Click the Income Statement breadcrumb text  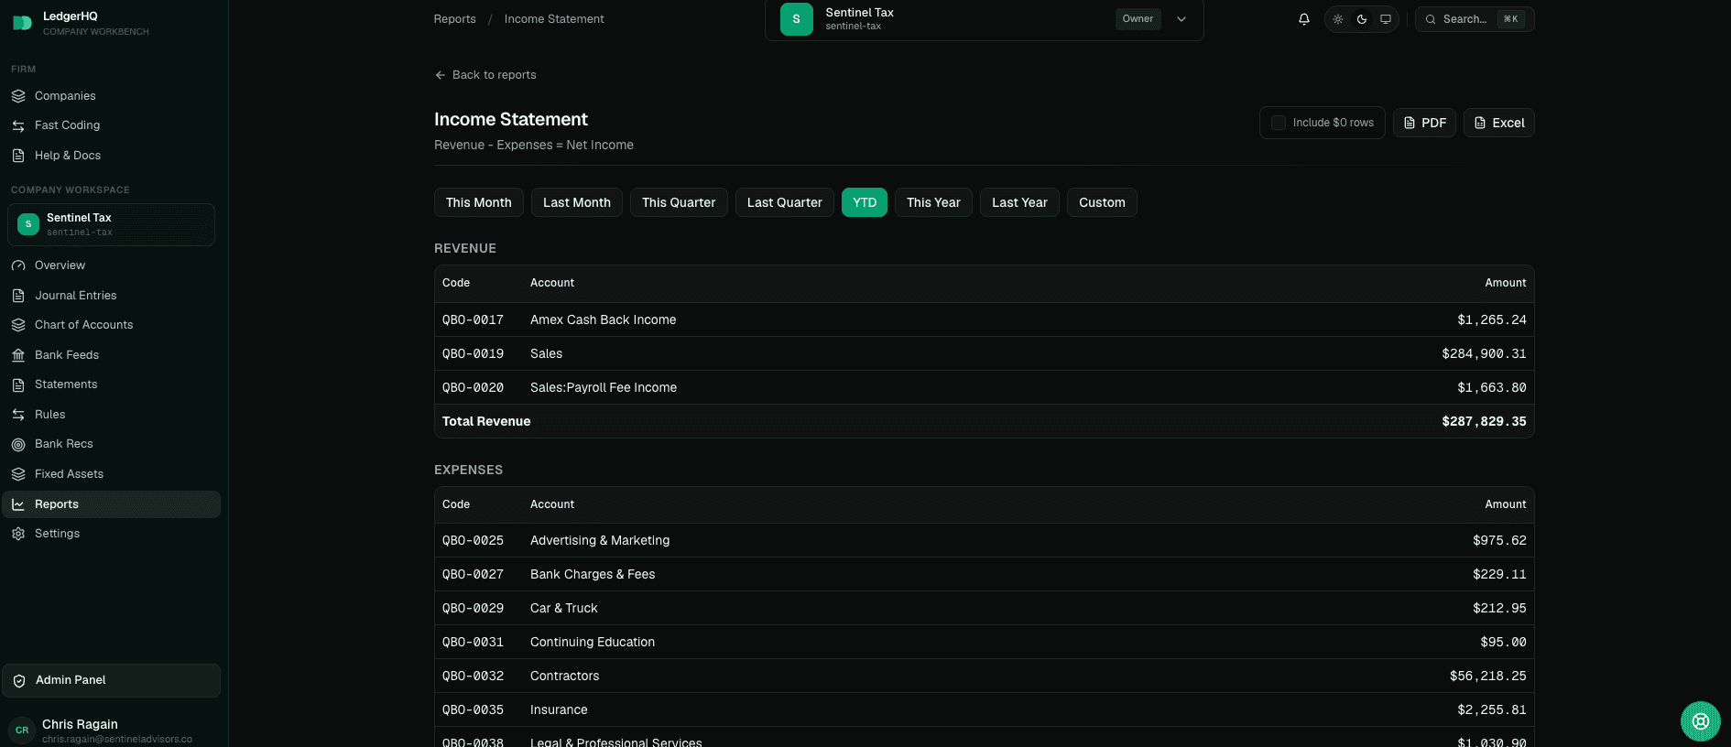click(554, 19)
